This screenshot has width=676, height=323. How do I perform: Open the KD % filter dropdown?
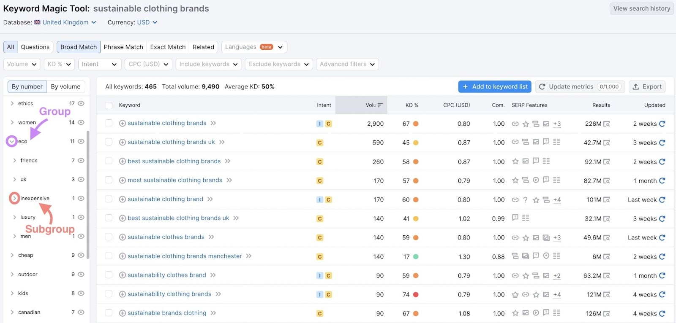pyautogui.click(x=59, y=64)
